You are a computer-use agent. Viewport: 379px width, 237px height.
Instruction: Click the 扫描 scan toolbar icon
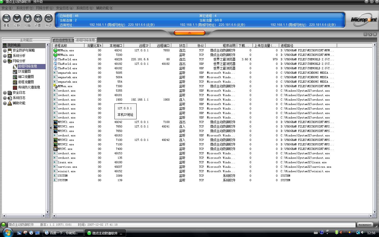pos(27,18)
